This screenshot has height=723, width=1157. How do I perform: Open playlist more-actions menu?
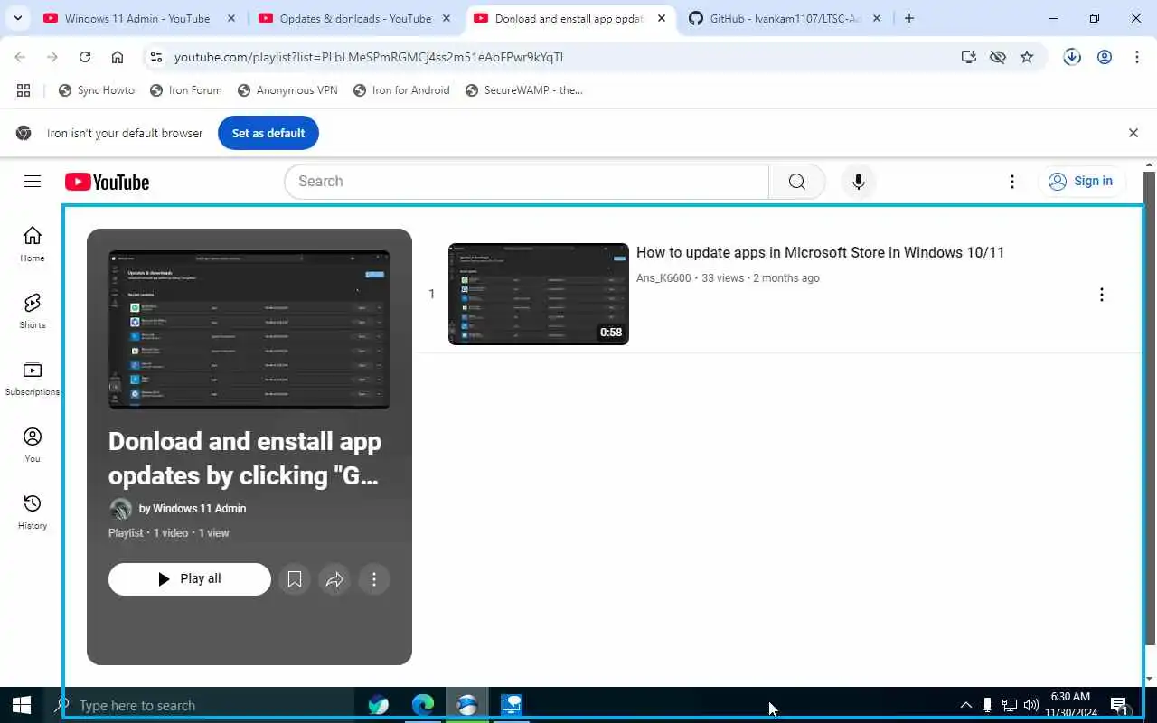(x=374, y=579)
